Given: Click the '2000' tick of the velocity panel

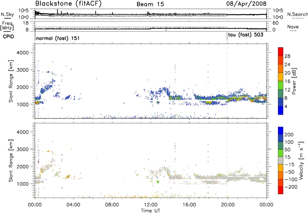Looking at the screenshot, I should [23, 166].
